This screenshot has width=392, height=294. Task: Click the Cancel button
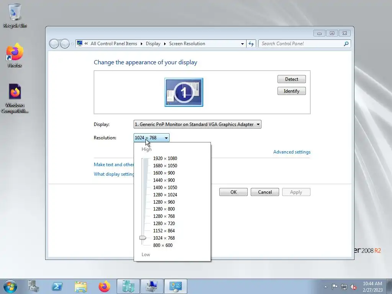coord(265,192)
